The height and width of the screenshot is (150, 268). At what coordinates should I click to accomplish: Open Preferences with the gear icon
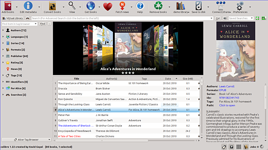click(x=240, y=6)
